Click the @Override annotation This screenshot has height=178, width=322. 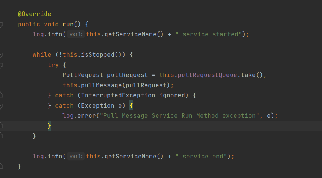[x=34, y=14]
